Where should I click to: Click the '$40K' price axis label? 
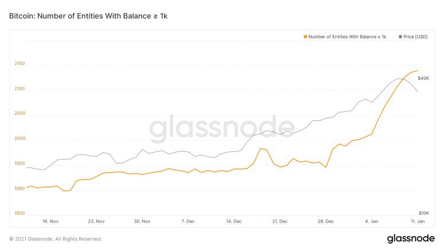point(425,77)
